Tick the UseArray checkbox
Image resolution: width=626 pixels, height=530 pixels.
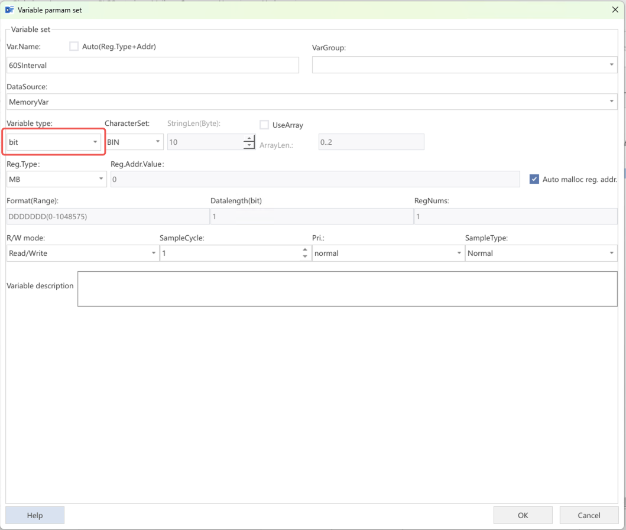click(264, 125)
